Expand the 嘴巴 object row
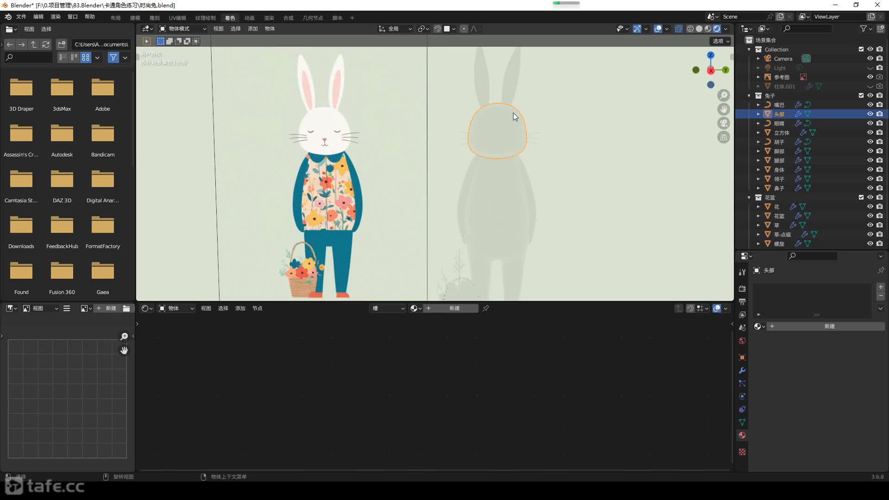The height and width of the screenshot is (500, 889). 758,105
